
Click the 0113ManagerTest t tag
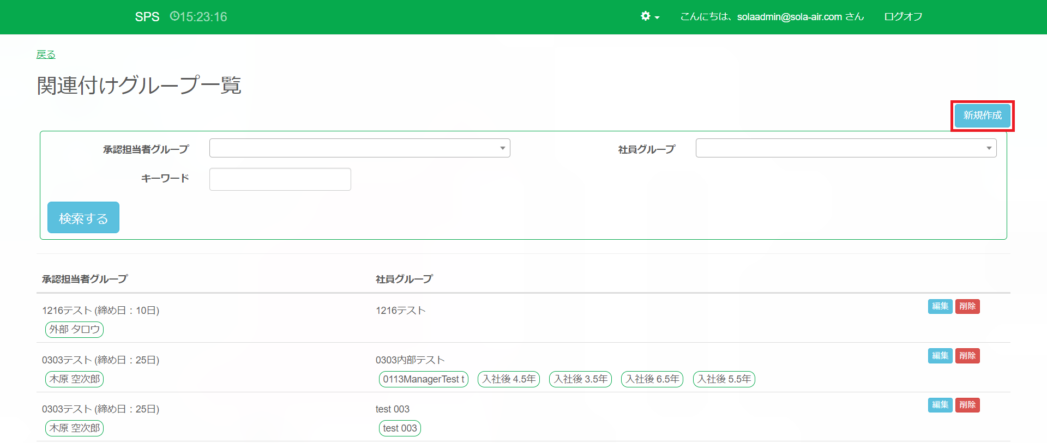click(x=423, y=379)
